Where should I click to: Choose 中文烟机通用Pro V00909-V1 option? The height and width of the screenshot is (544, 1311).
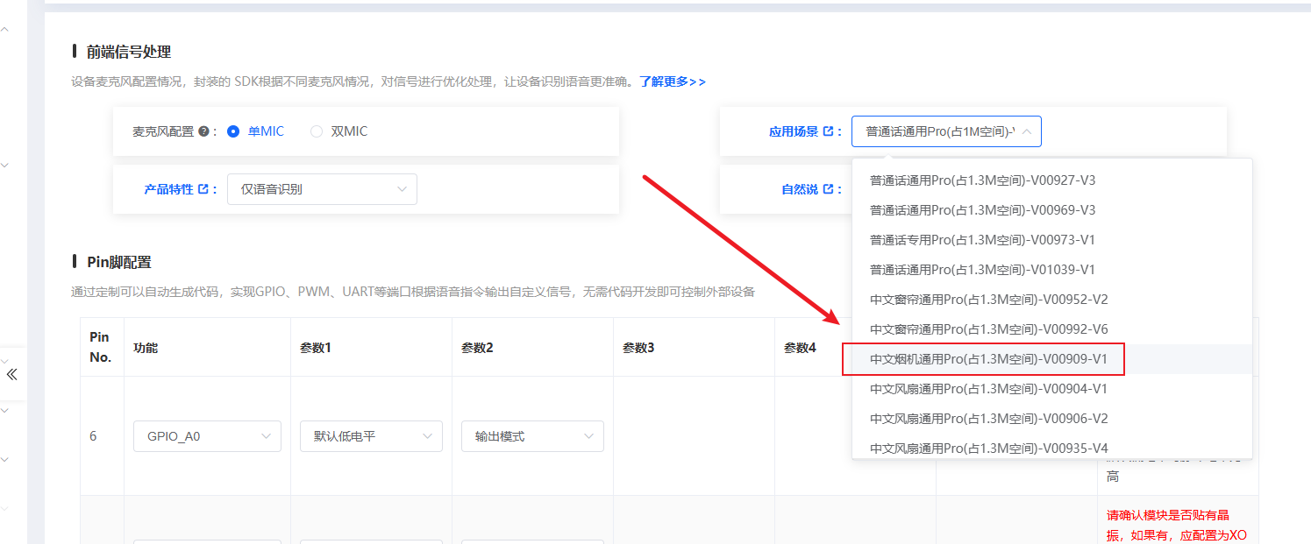point(988,359)
